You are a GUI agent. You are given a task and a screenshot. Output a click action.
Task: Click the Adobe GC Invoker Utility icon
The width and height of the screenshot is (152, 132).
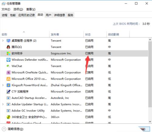pyautogui.click(x=8, y=111)
